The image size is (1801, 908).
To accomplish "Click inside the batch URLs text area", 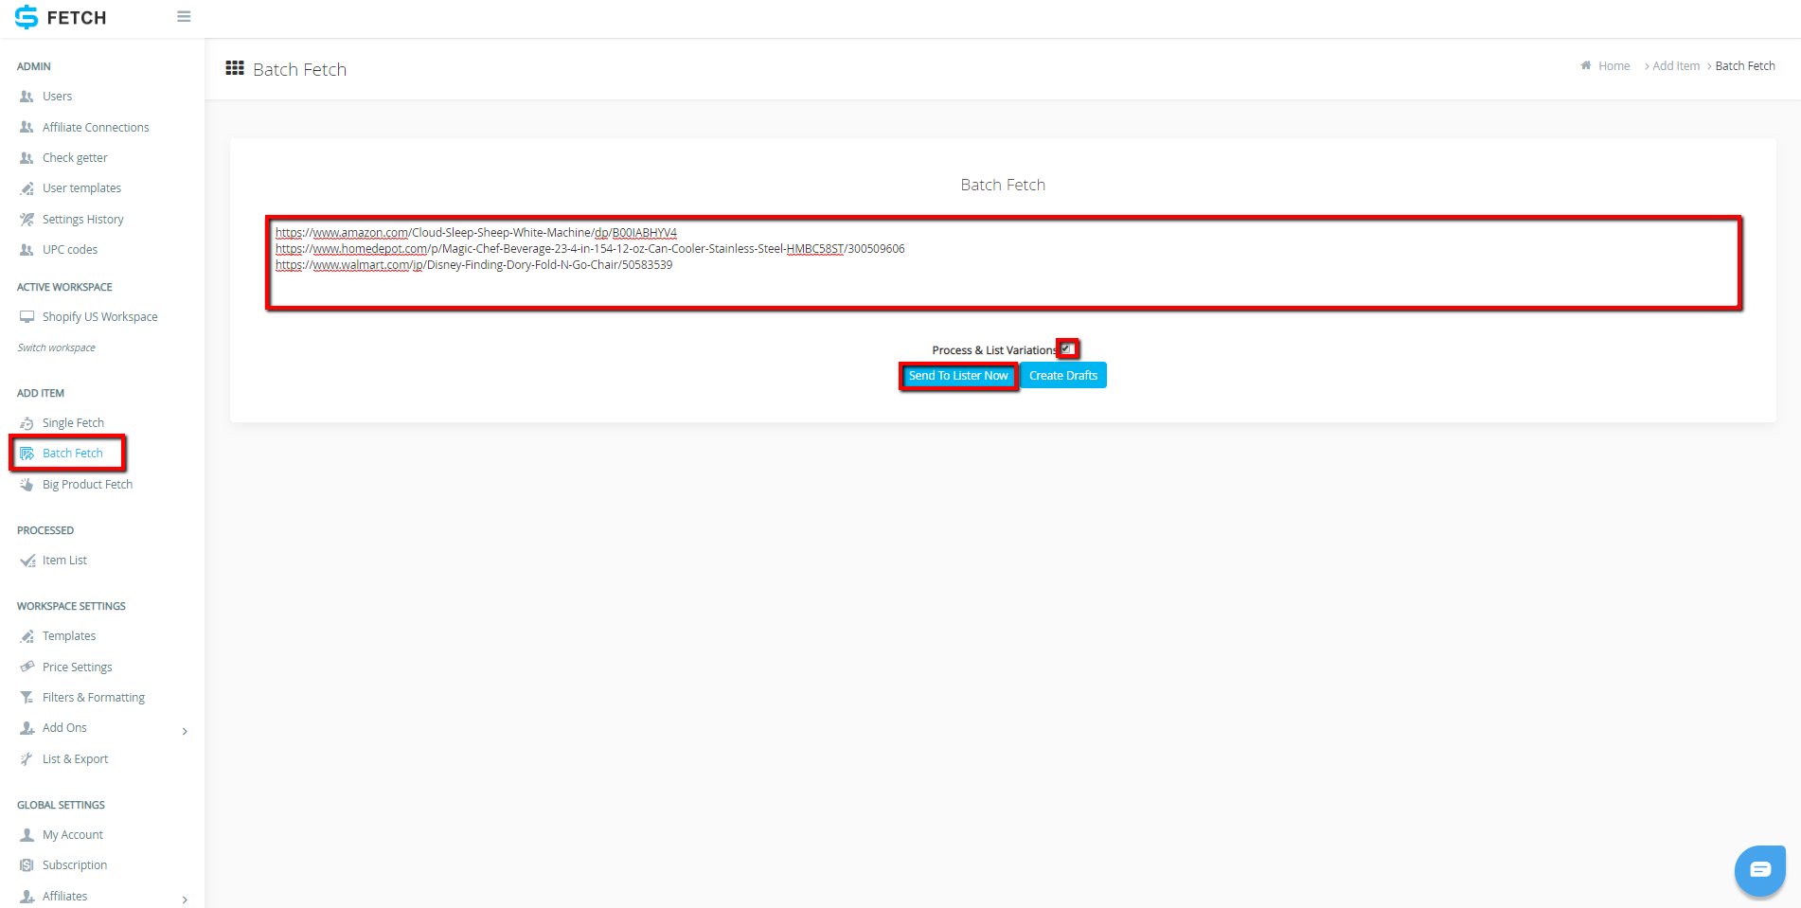I will click(x=1004, y=263).
